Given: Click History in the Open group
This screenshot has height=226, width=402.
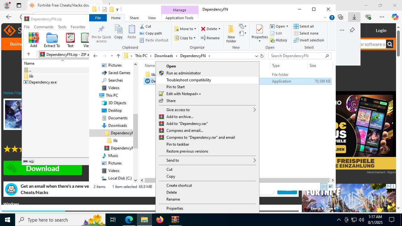Looking at the screenshot, I should pos(279,40).
